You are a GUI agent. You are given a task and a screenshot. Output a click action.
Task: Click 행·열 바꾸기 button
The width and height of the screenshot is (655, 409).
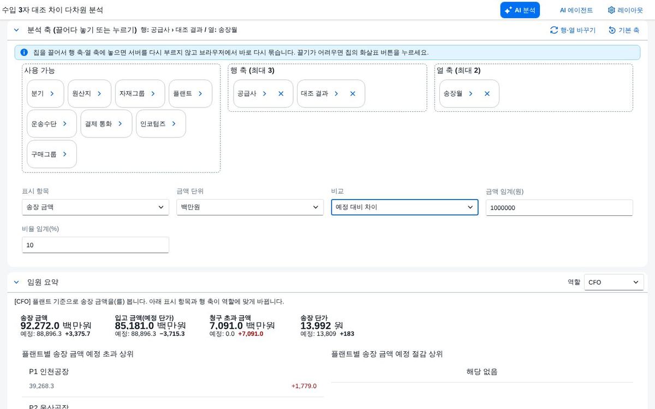click(x=573, y=30)
